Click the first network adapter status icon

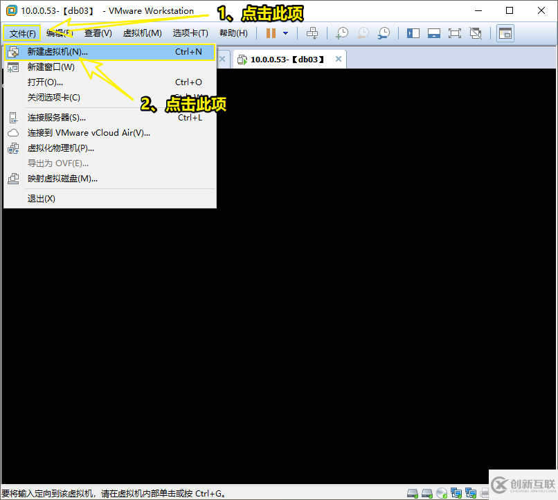(x=456, y=493)
